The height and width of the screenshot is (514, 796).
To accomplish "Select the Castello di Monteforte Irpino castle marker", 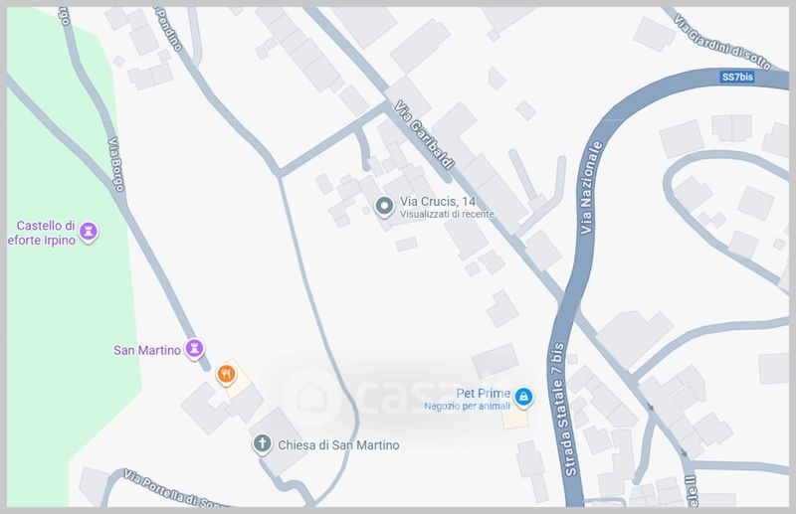I will click(89, 232).
